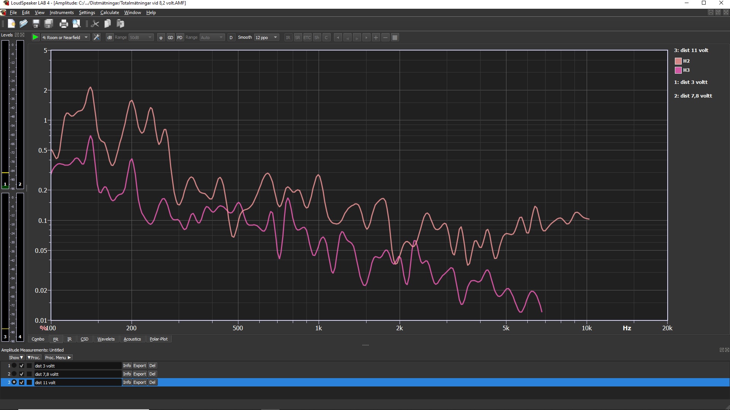Switch to the CSD tab
This screenshot has height=410, width=730.
(84, 339)
